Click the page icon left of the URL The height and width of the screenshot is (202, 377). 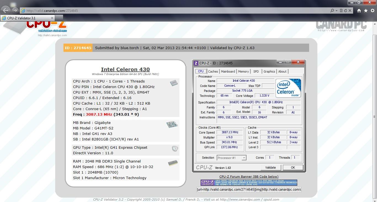coord(23,11)
